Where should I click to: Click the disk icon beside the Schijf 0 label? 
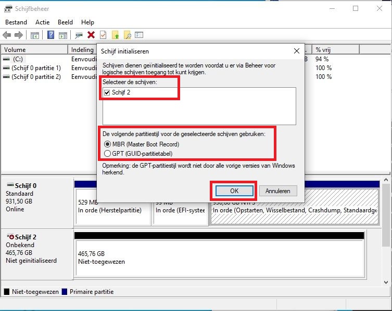(x=10, y=185)
